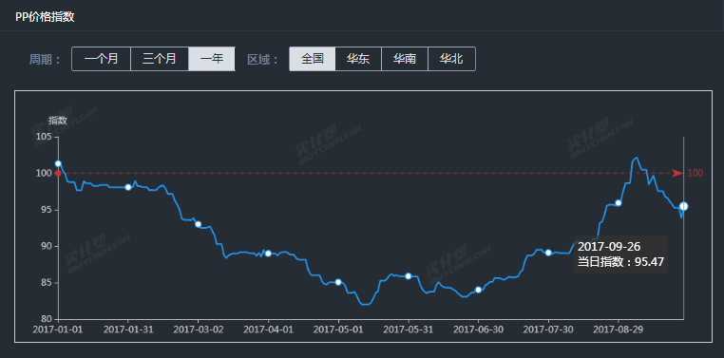Click the 85 y-axis label
Viewport: 724px width, 358px height.
point(48,283)
